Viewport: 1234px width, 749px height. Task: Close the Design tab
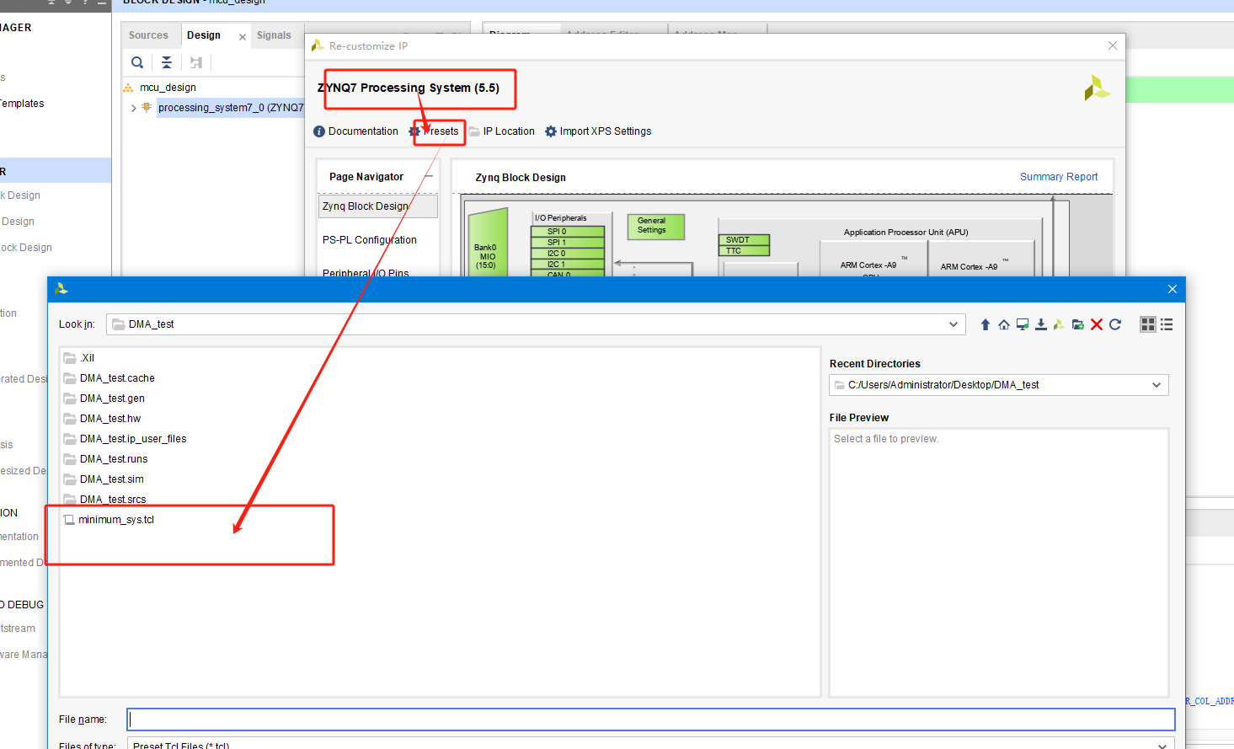pyautogui.click(x=243, y=37)
